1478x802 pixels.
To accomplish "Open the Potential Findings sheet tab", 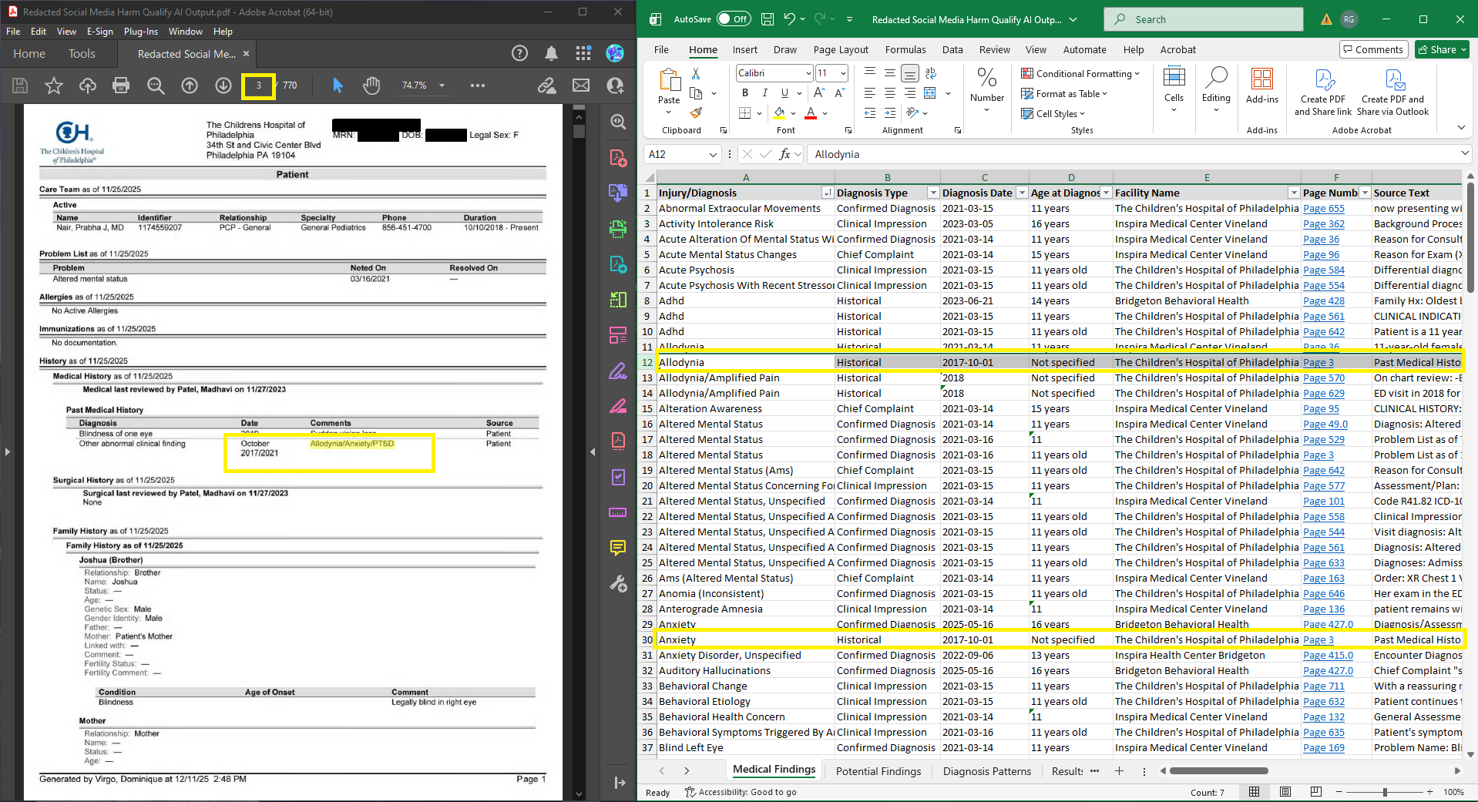I will (878, 770).
